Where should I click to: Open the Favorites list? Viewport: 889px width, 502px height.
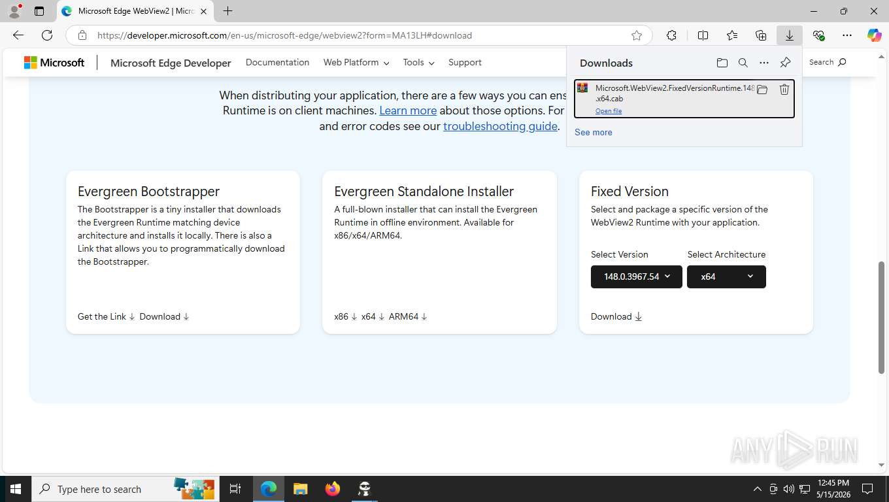point(732,35)
